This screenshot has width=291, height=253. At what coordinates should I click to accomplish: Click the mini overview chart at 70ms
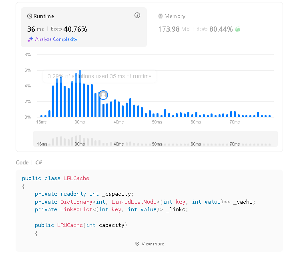235,144
